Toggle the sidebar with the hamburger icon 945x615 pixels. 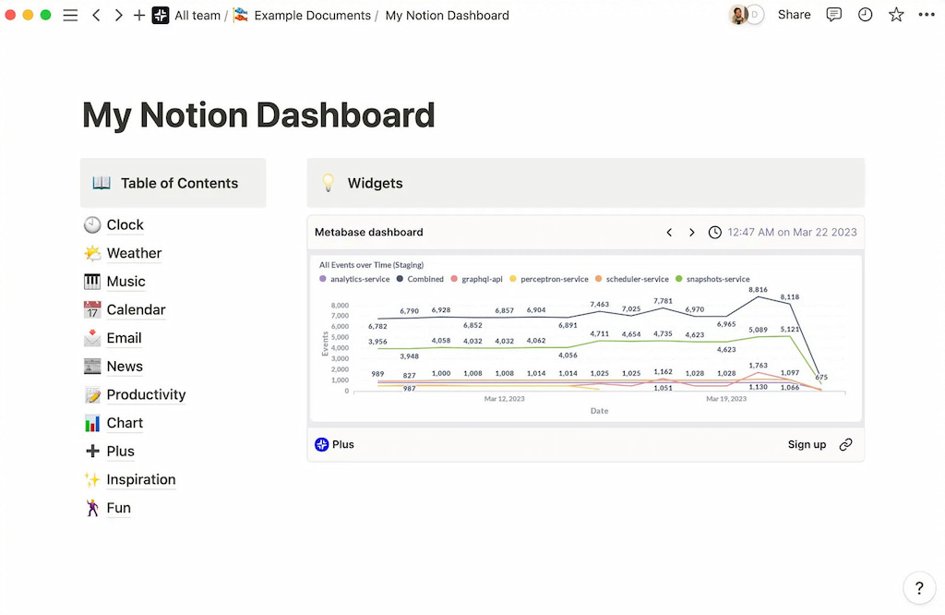[x=70, y=15]
